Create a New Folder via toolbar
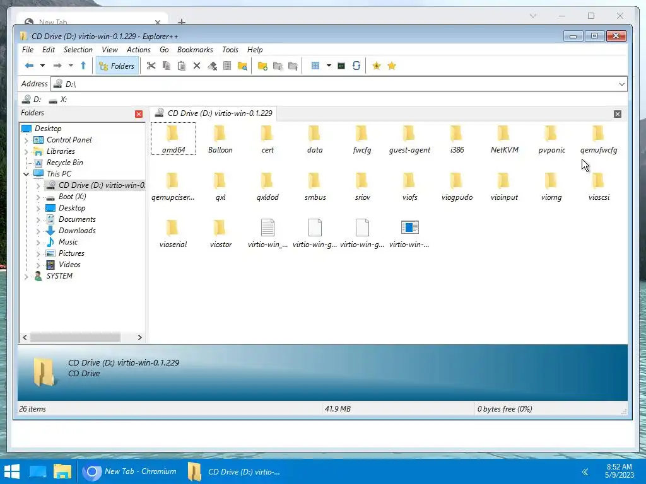 [x=262, y=66]
